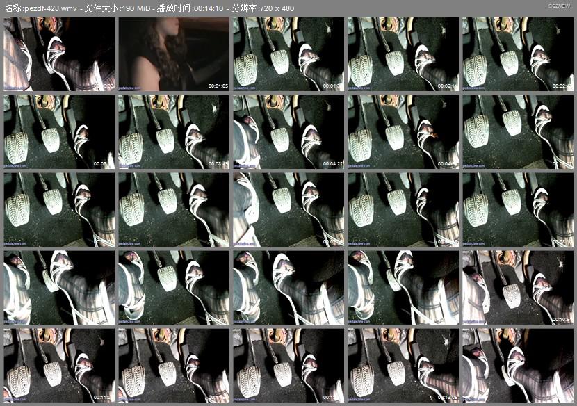Select the last thumbnail in the third row
The height and width of the screenshot is (406, 577).
517,210
